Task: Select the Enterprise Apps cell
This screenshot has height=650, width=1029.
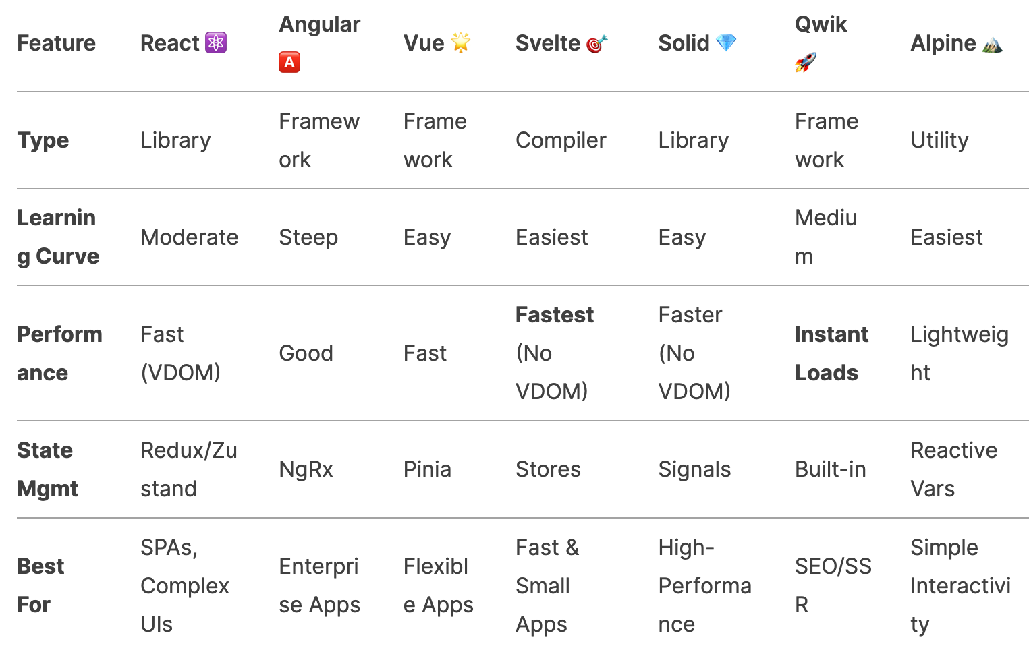Action: click(320, 585)
